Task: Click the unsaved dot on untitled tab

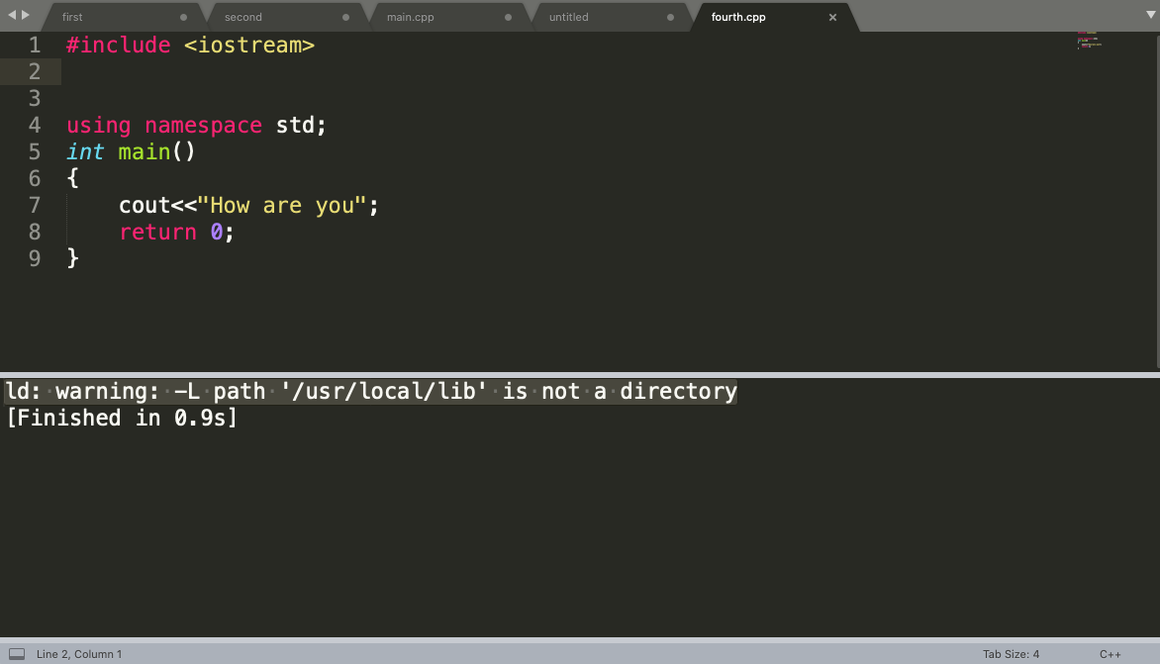Action: [x=670, y=17]
